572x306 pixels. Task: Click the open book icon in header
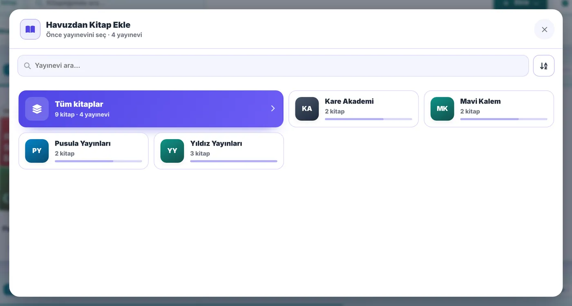click(30, 29)
